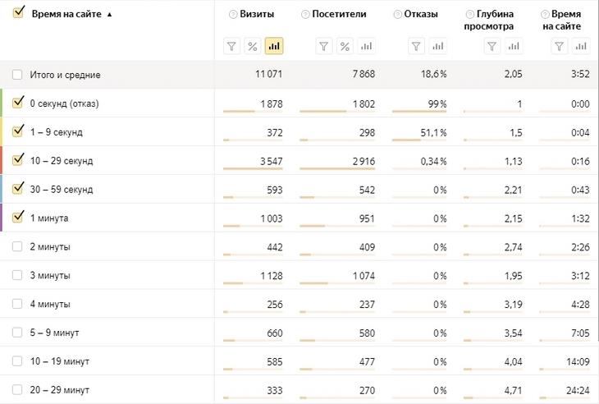Open filter for Посетители column

(323, 46)
